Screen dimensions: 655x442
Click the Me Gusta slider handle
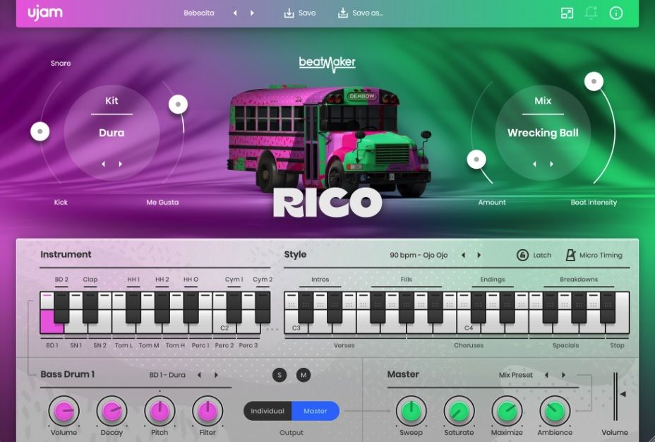pos(178,104)
